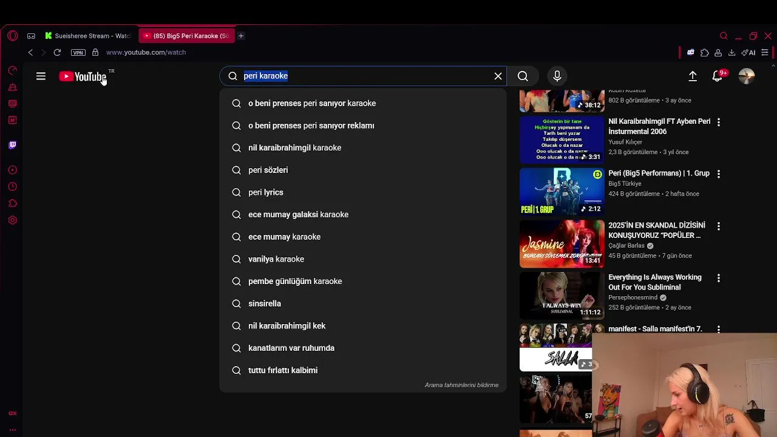
Task: Choose suggestion 'sinsirella'
Action: (363, 303)
